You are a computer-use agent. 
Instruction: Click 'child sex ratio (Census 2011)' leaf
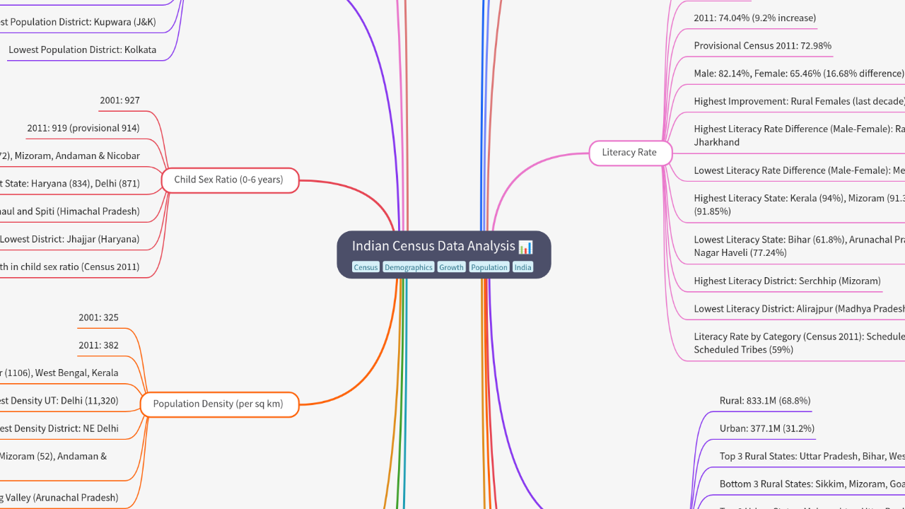pos(70,267)
